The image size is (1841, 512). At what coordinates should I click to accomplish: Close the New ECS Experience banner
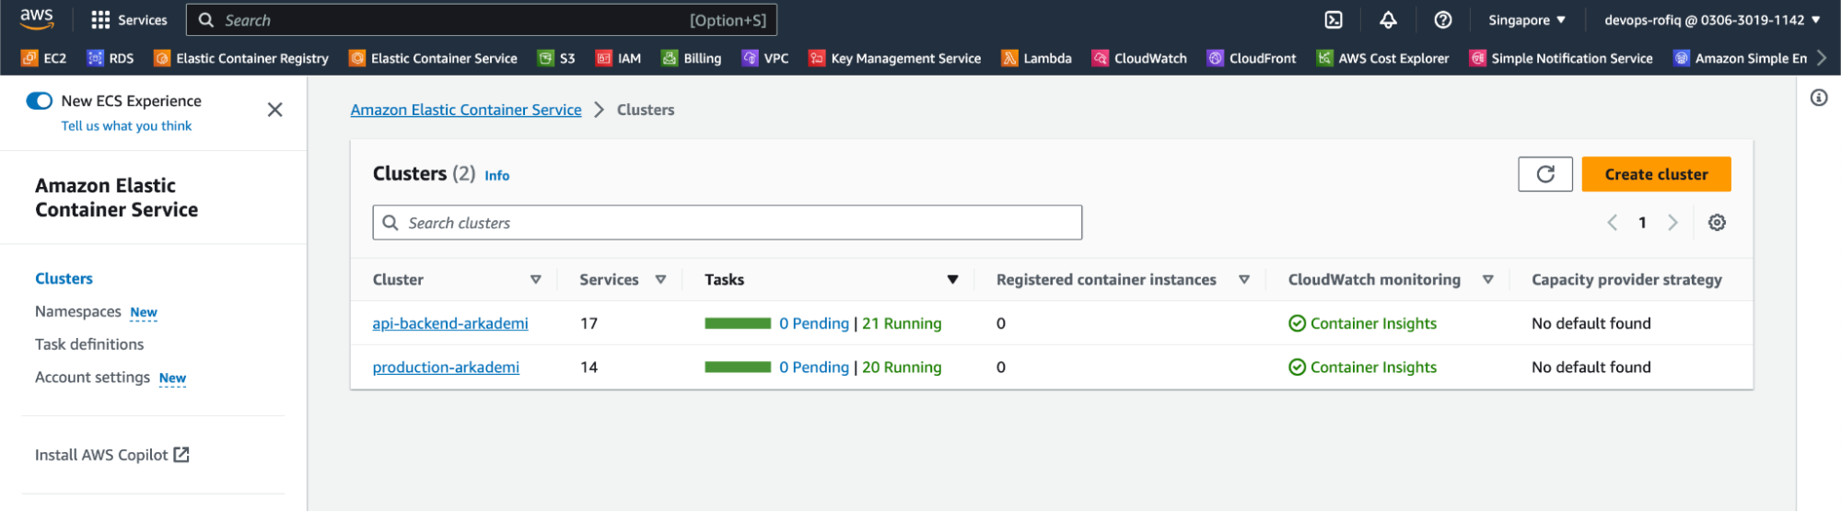(x=274, y=110)
